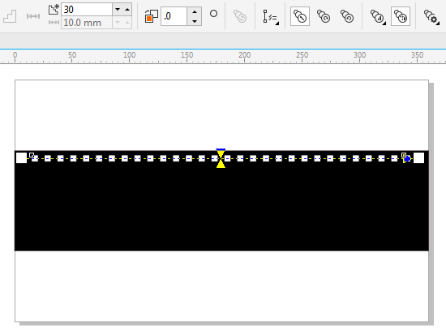The width and height of the screenshot is (446, 332).
Task: Click the blend start white square handle
Action: click(x=21, y=157)
